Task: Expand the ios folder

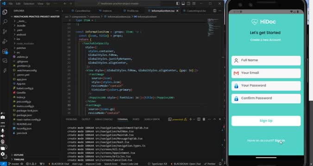Action: coord(18,39)
